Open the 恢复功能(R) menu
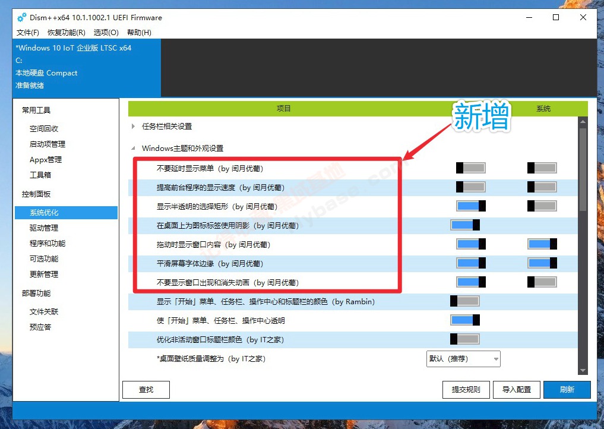The image size is (604, 429). coord(67,32)
